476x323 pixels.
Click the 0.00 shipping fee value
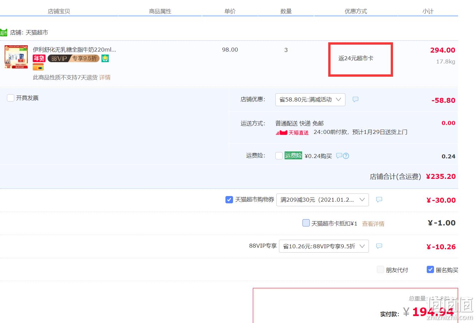449,123
